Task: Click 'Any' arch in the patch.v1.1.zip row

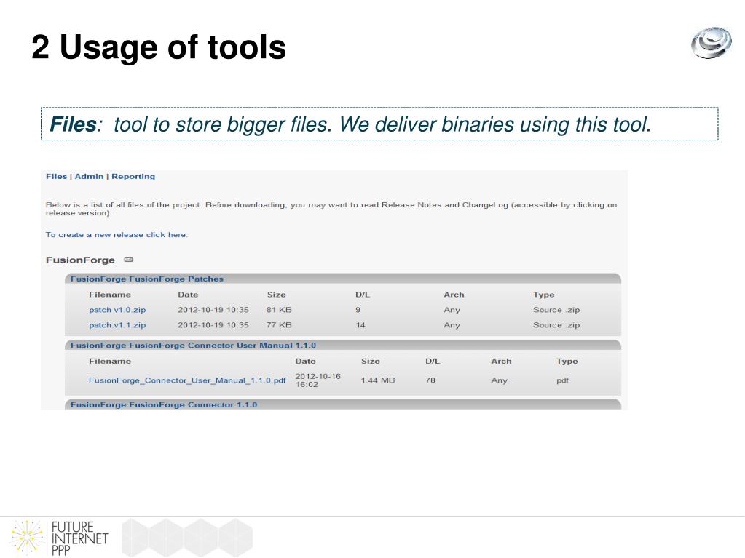Action: (452, 325)
